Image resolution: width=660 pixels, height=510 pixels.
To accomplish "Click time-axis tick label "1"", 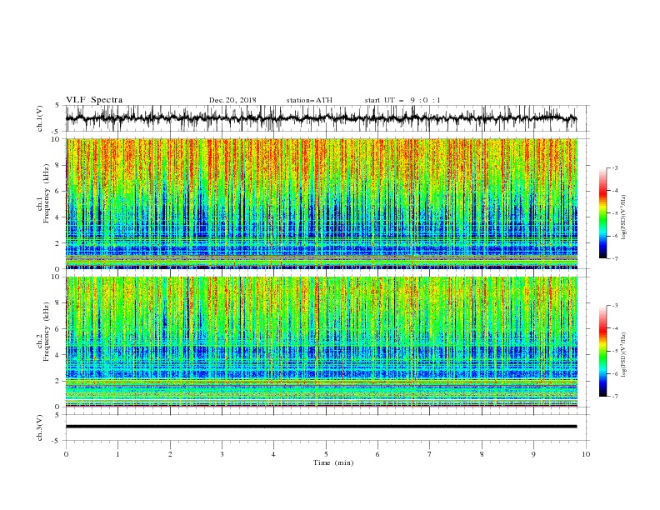I will pos(117,454).
